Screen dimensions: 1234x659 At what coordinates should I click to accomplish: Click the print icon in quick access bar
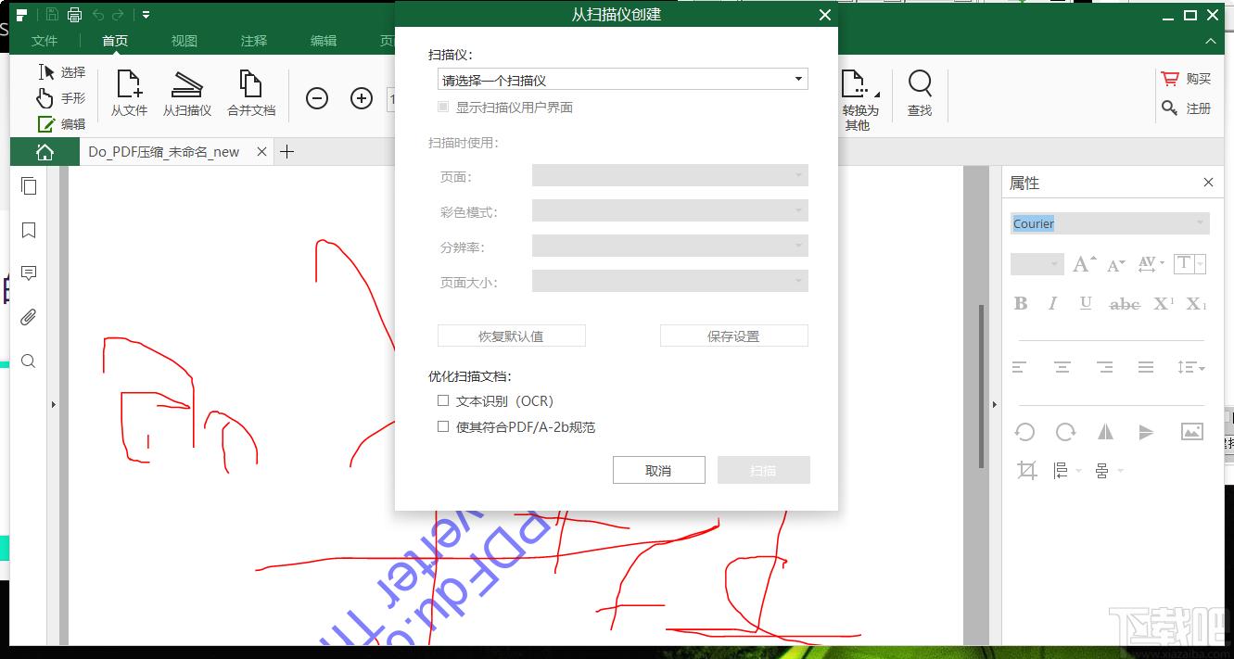[75, 15]
